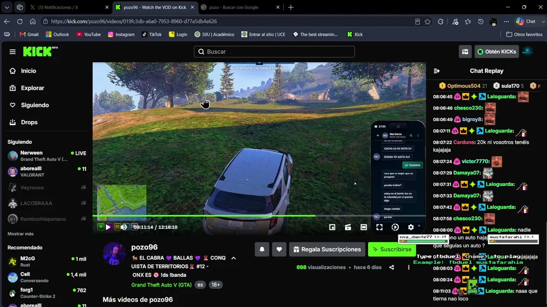This screenshot has width=547, height=307.
Task: Open the TikTok bookmark
Action: 151,35
